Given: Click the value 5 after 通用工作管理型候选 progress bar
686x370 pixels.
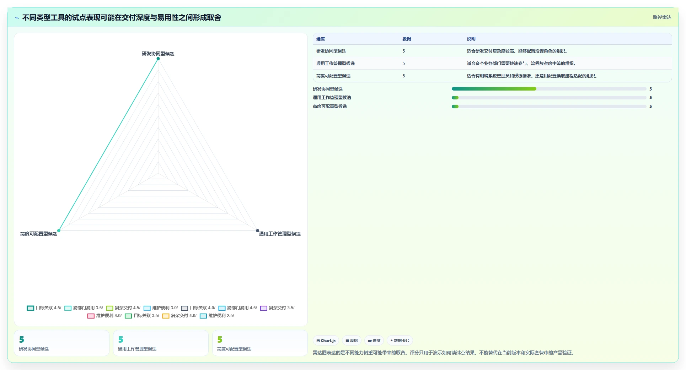Looking at the screenshot, I should tap(650, 98).
